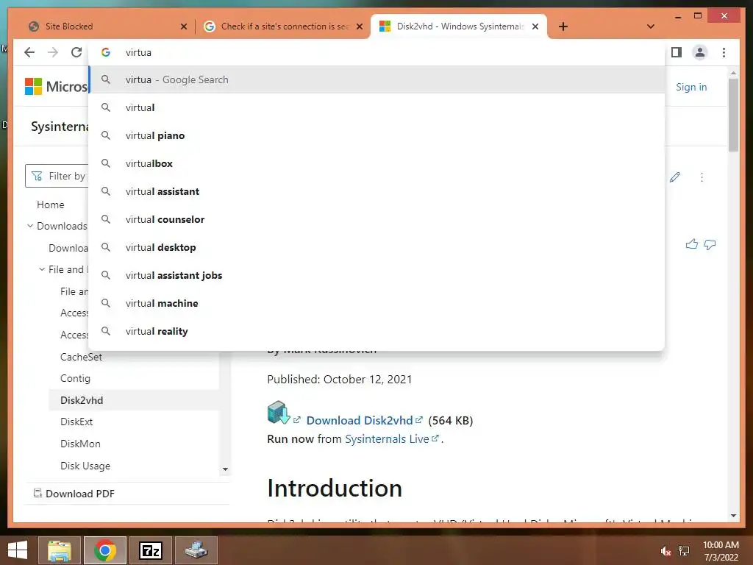Close the Site Blocked tab
The width and height of the screenshot is (753, 565).
point(183,26)
